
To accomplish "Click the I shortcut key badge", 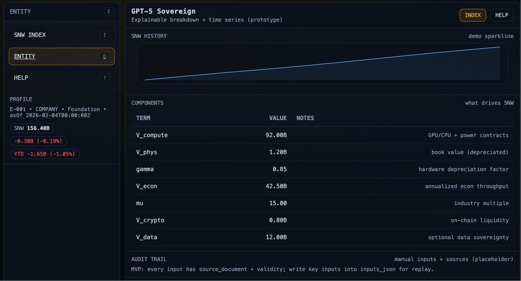I will click(x=104, y=35).
